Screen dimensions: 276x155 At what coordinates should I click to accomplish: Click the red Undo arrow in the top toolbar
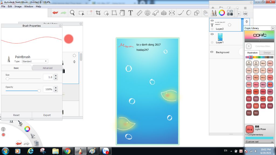[55, 13]
